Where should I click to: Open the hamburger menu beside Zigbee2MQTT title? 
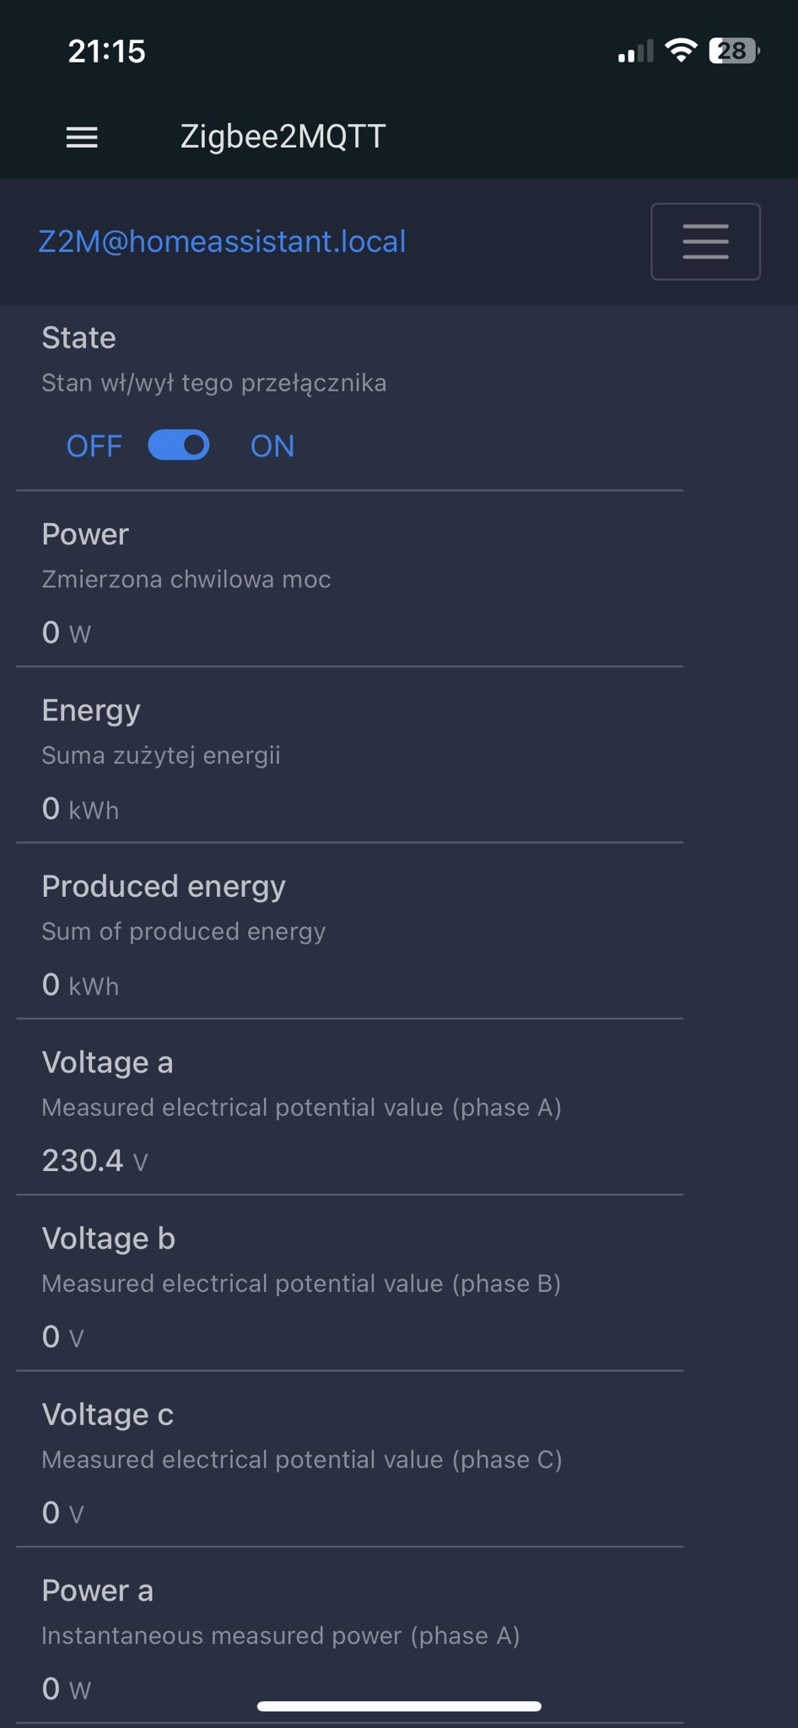82,137
